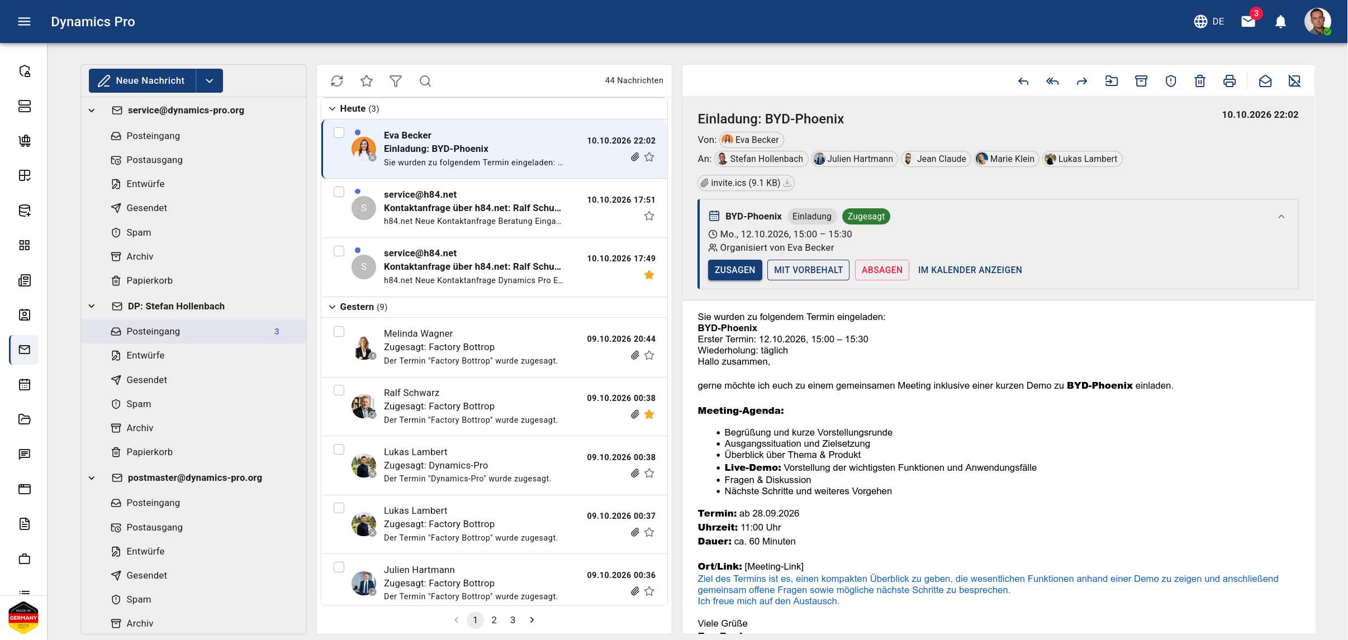Unstar the service@h84.net 17:49 message
The image size is (1348, 640).
649,275
